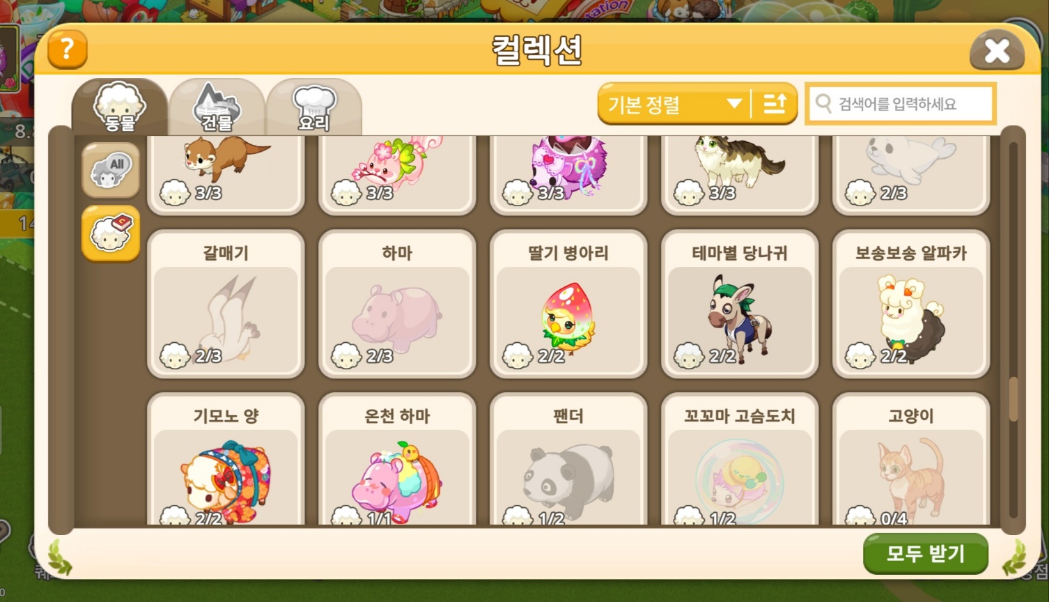Select the All animals filter icon

(111, 171)
